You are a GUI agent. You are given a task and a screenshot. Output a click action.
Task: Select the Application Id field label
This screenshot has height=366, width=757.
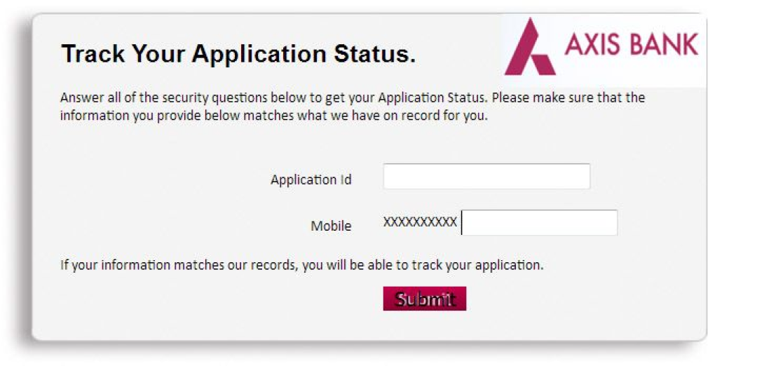tap(311, 179)
